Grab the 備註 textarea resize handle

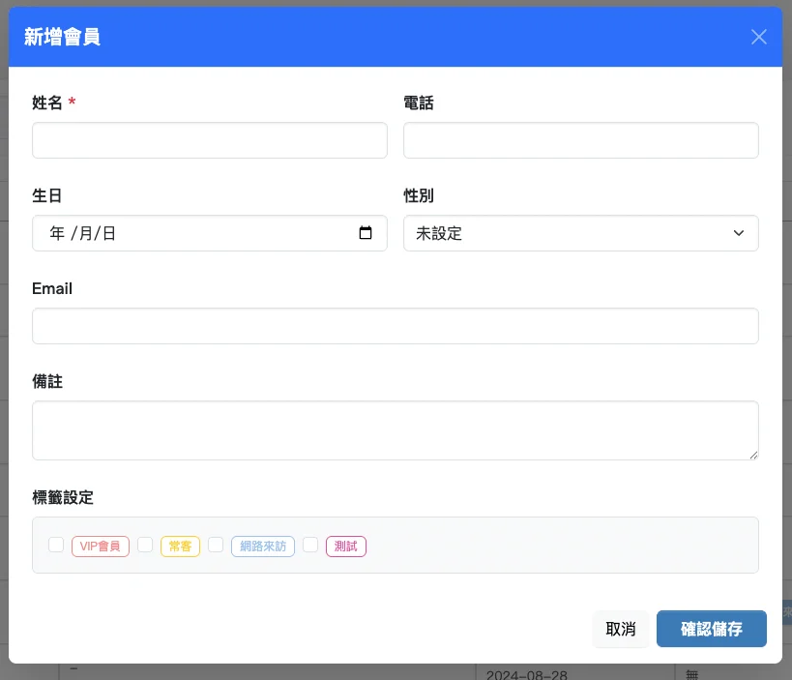(752, 454)
